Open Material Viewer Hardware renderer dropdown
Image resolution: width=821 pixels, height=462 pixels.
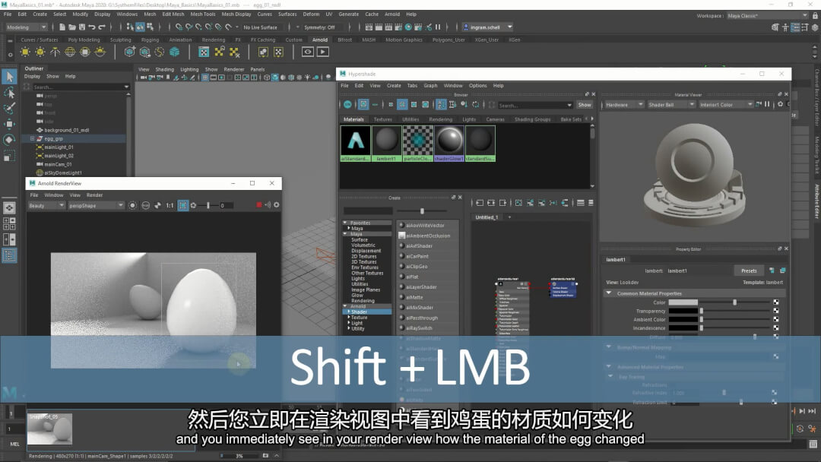(x=623, y=105)
